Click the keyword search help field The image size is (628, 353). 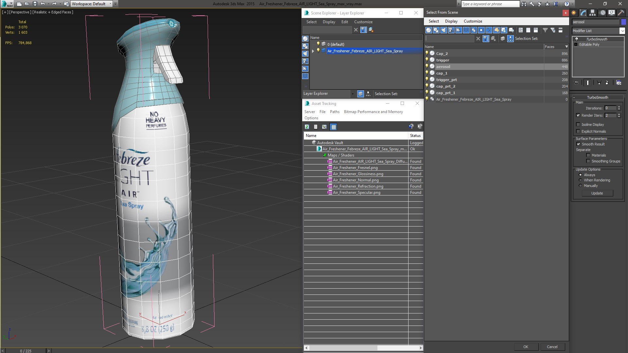click(x=490, y=4)
